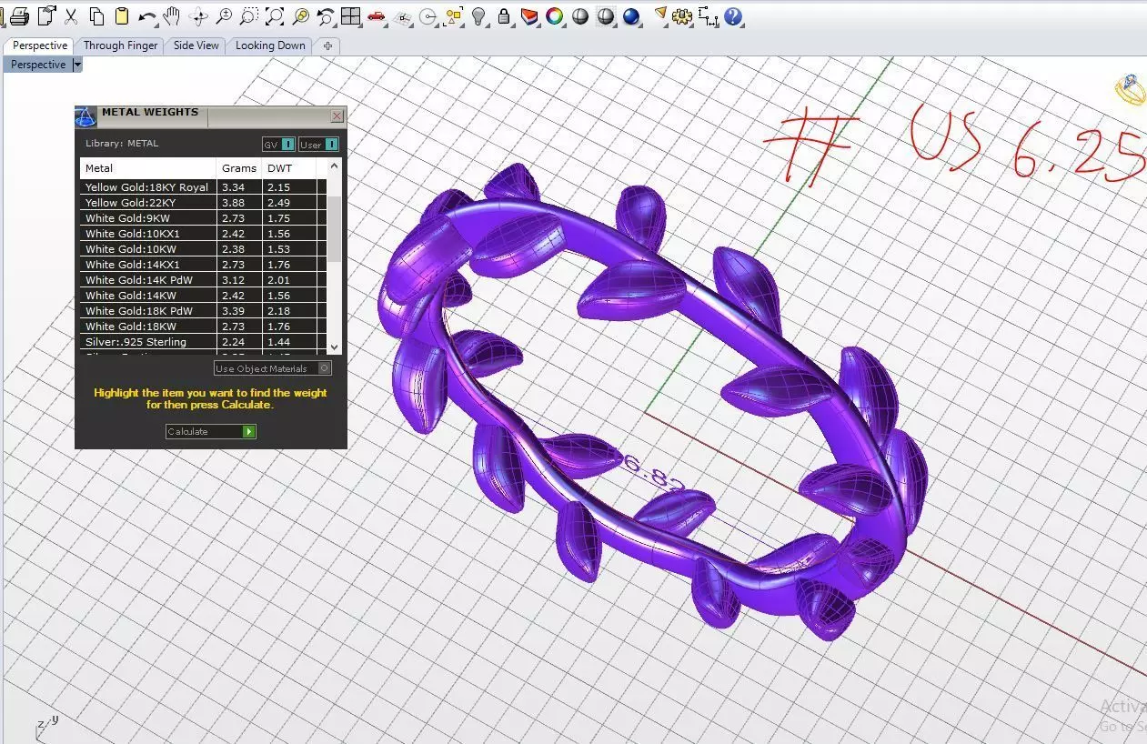Click the select objects icon

[453, 16]
